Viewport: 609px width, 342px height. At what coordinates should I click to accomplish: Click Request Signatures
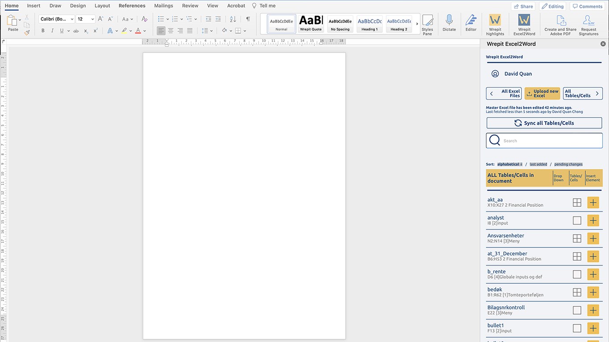[x=588, y=25]
